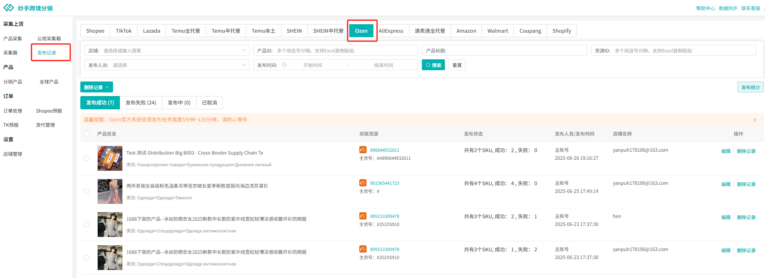
Task: Focus the 产品ID input field
Action: coord(335,50)
